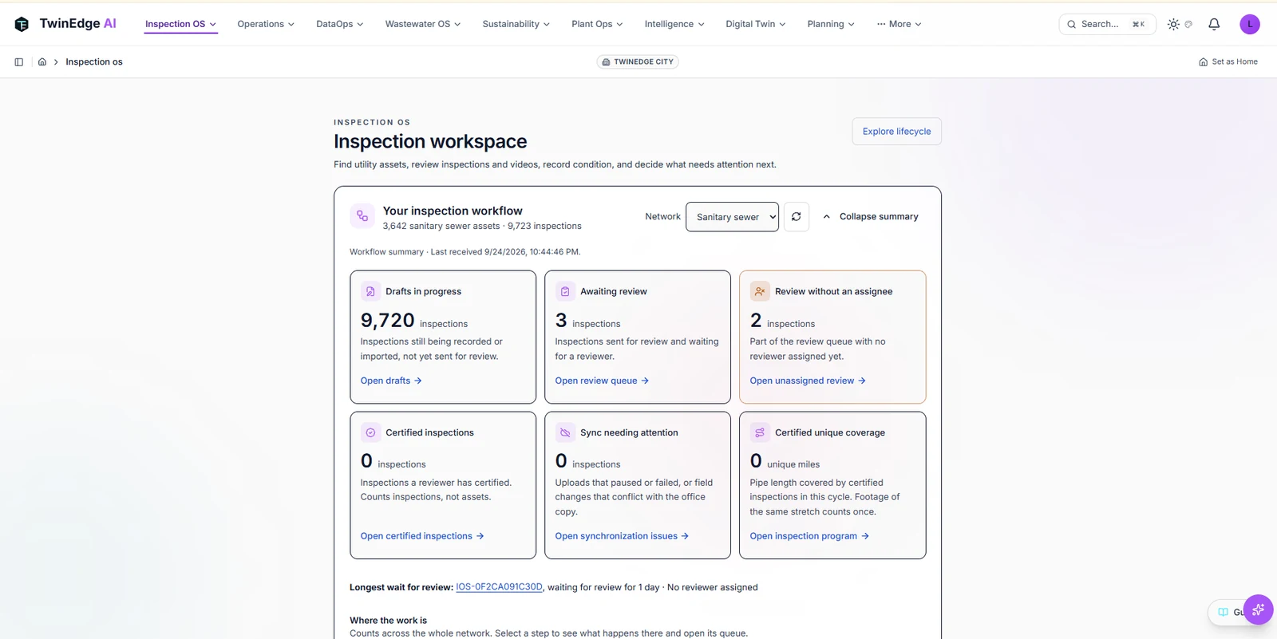The width and height of the screenshot is (1277, 639).
Task: Follow the Open drafts link
Action: (x=391, y=381)
